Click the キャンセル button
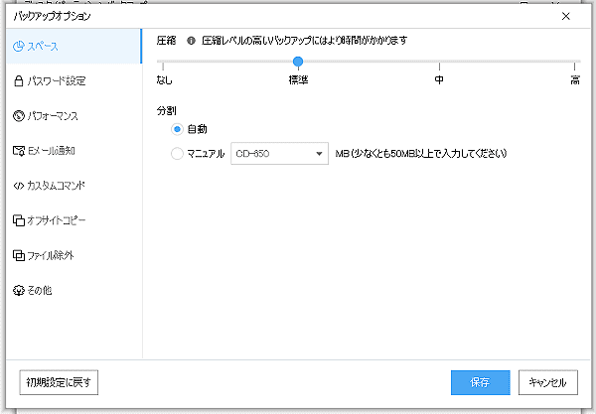 click(x=547, y=382)
